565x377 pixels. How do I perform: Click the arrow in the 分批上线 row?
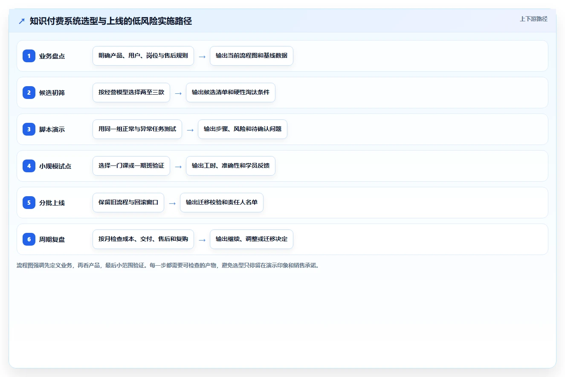click(172, 203)
